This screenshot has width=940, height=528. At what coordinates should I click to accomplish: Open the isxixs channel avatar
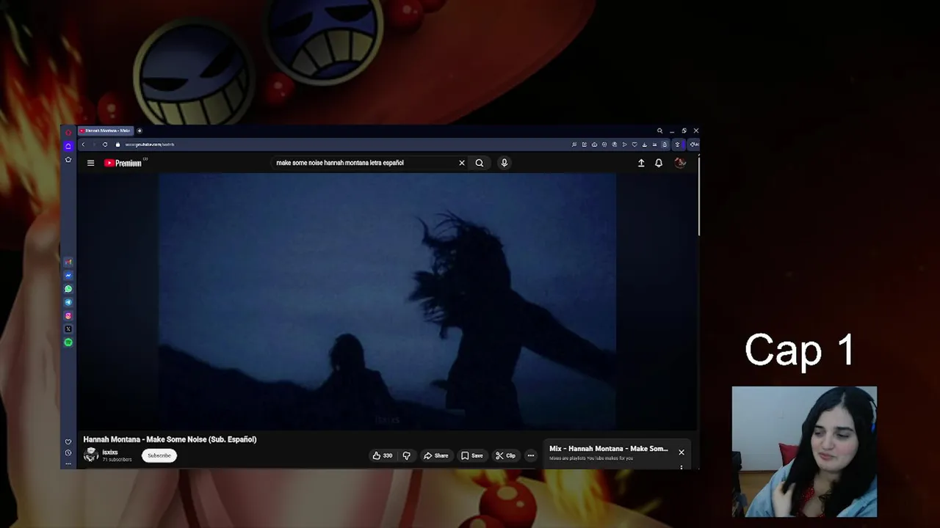pyautogui.click(x=90, y=455)
